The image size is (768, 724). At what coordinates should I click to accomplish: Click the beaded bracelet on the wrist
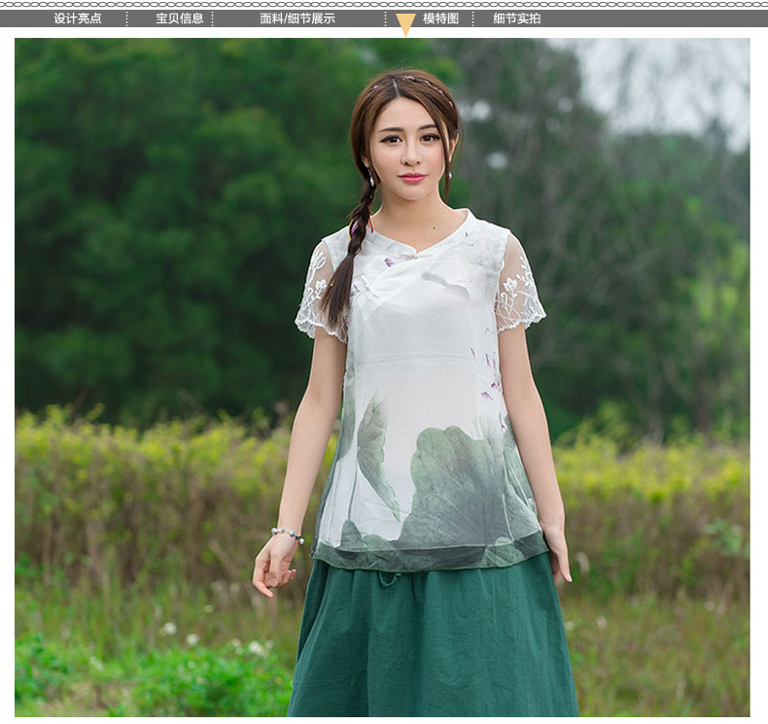point(287,534)
